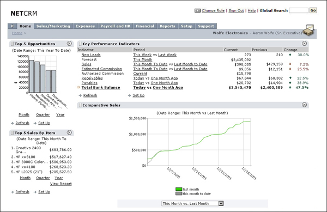Screen dimensions: 327x212
Task: Click the Sign Out link
Action: [x=236, y=11]
